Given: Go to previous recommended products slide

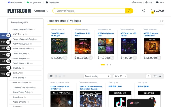Looking at the screenshot, I should point(160,21).
